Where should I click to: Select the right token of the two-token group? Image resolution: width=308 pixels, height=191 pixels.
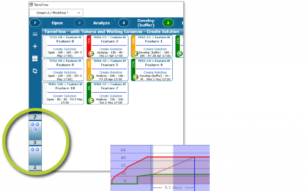click(x=37, y=149)
